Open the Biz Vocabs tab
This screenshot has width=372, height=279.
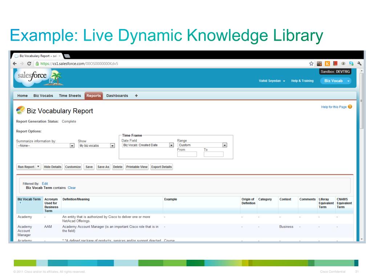pyautogui.click(x=43, y=96)
